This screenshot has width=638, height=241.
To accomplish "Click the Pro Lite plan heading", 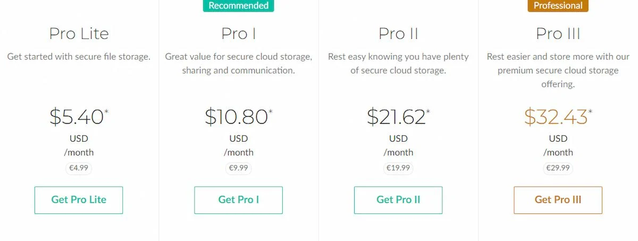I will 79,33.
